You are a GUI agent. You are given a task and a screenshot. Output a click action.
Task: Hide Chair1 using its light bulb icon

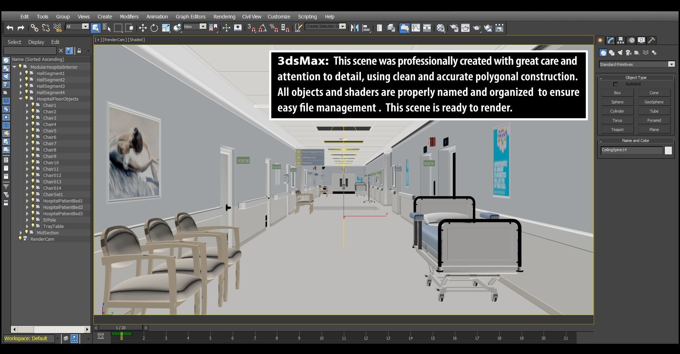point(33,105)
